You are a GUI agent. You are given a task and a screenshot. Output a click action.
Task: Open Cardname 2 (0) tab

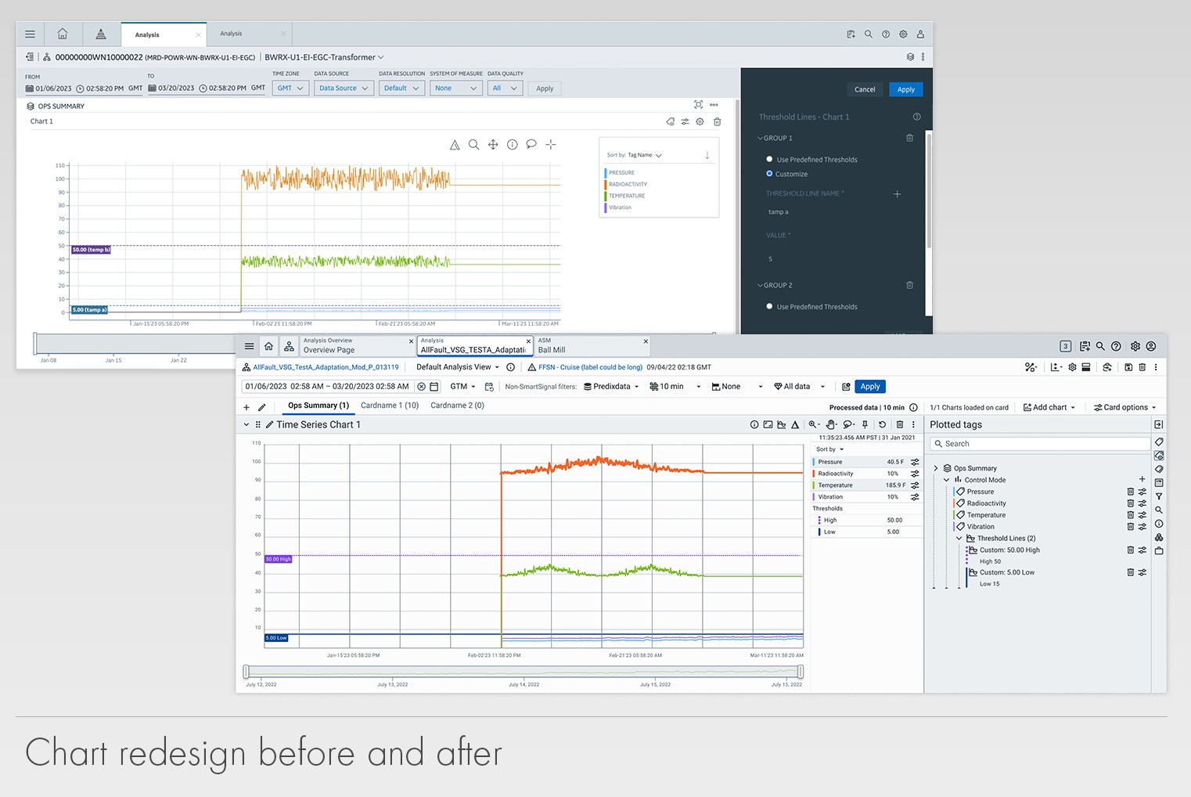[457, 406]
